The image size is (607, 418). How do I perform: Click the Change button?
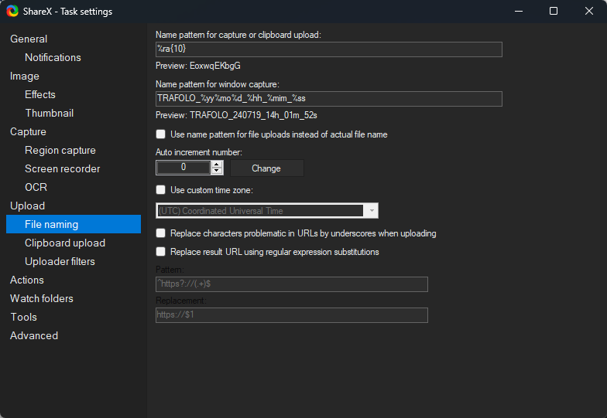point(266,168)
